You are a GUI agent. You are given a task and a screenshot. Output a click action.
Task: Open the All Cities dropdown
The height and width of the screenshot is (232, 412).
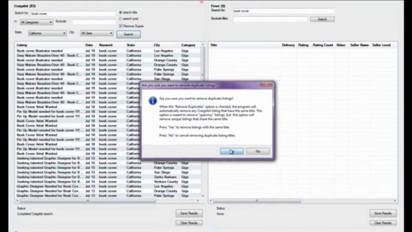pyautogui.click(x=97, y=33)
